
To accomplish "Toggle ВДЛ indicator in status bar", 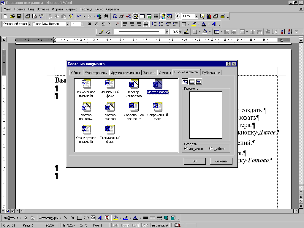I will pyautogui.click(x=135, y=225).
